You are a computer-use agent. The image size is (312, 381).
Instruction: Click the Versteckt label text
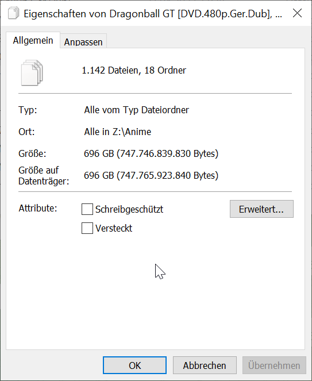coord(114,228)
